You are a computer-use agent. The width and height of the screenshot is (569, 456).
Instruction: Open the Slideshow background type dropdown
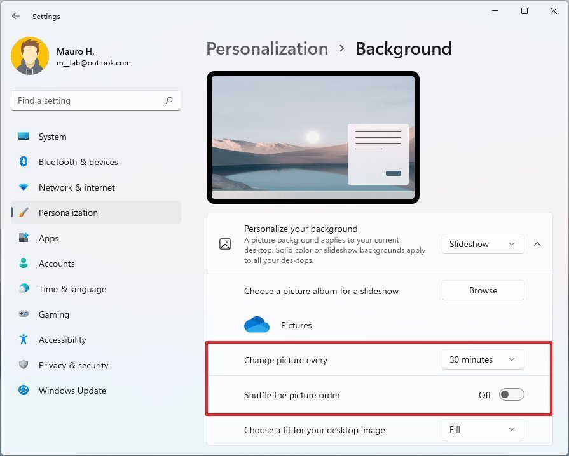click(x=483, y=244)
